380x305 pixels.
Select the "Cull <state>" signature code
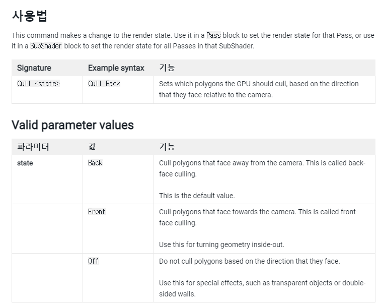click(38, 84)
